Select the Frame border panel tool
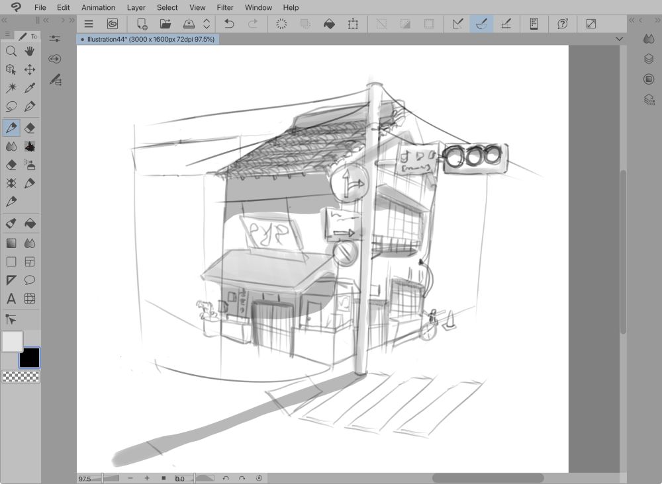Image resolution: width=662 pixels, height=484 pixels. (30, 262)
